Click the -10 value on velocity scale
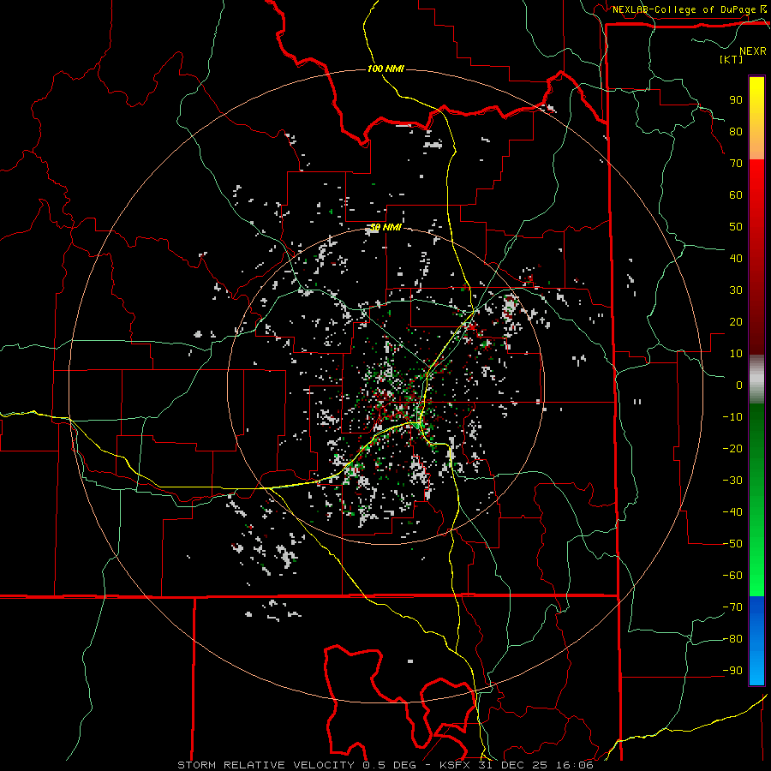The image size is (771, 771). tap(732, 417)
